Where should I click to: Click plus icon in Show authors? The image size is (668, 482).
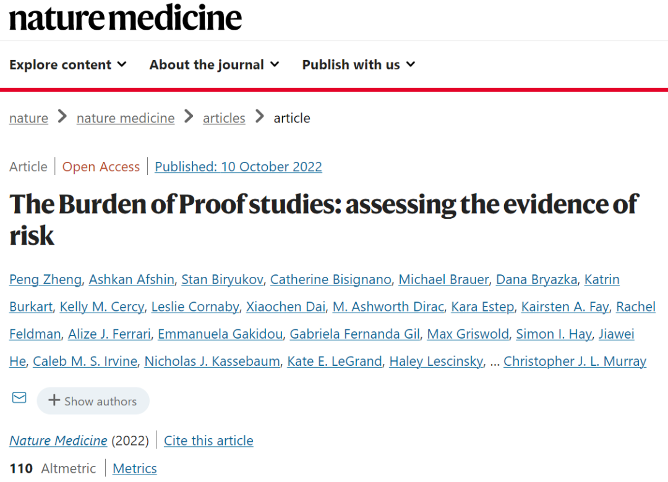[x=54, y=400]
